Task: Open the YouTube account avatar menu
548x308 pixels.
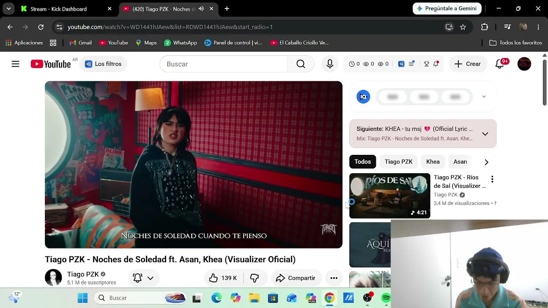Action: tap(524, 64)
